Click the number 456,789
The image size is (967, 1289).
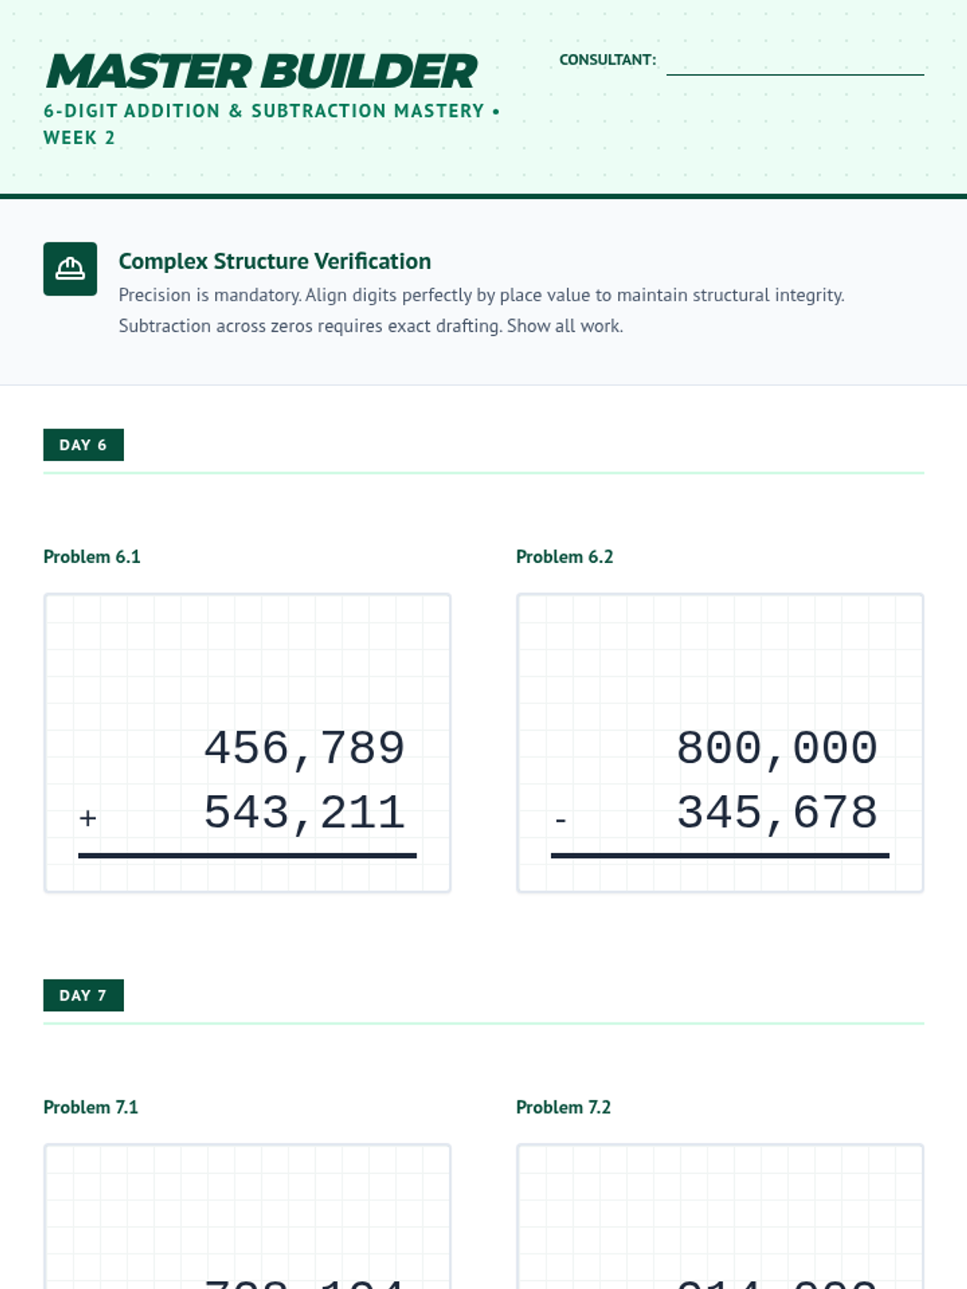304,748
